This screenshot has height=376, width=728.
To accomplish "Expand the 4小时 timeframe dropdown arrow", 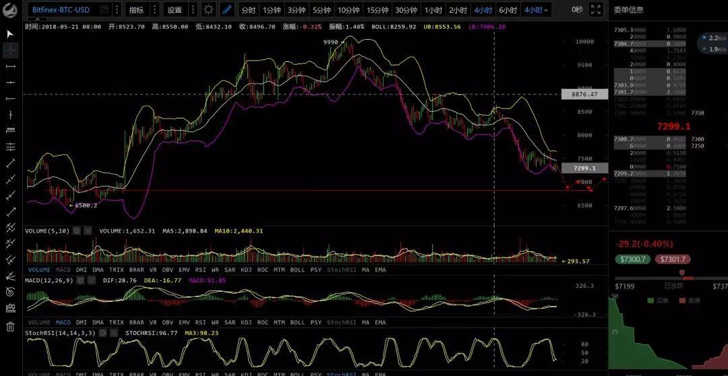I will pyautogui.click(x=546, y=10).
